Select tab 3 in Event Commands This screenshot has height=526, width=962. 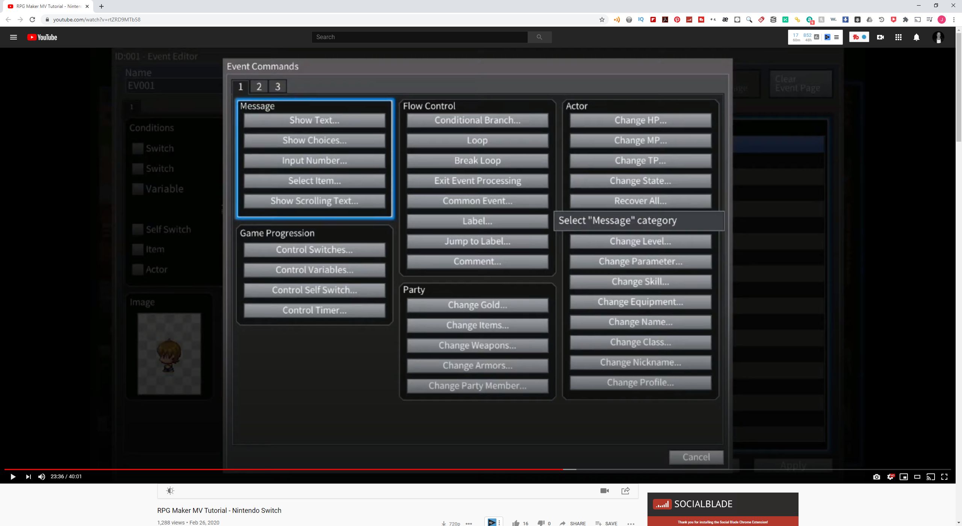pos(278,87)
